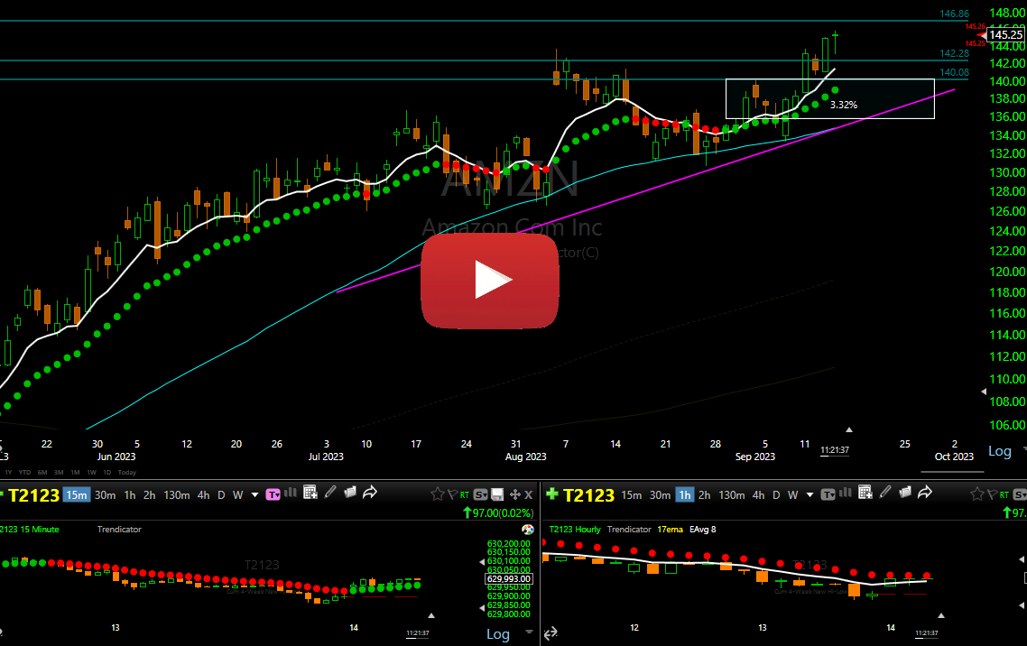Image resolution: width=1027 pixels, height=646 pixels.
Task: Open chart template menu in 15m panel
Action: (x=273, y=494)
